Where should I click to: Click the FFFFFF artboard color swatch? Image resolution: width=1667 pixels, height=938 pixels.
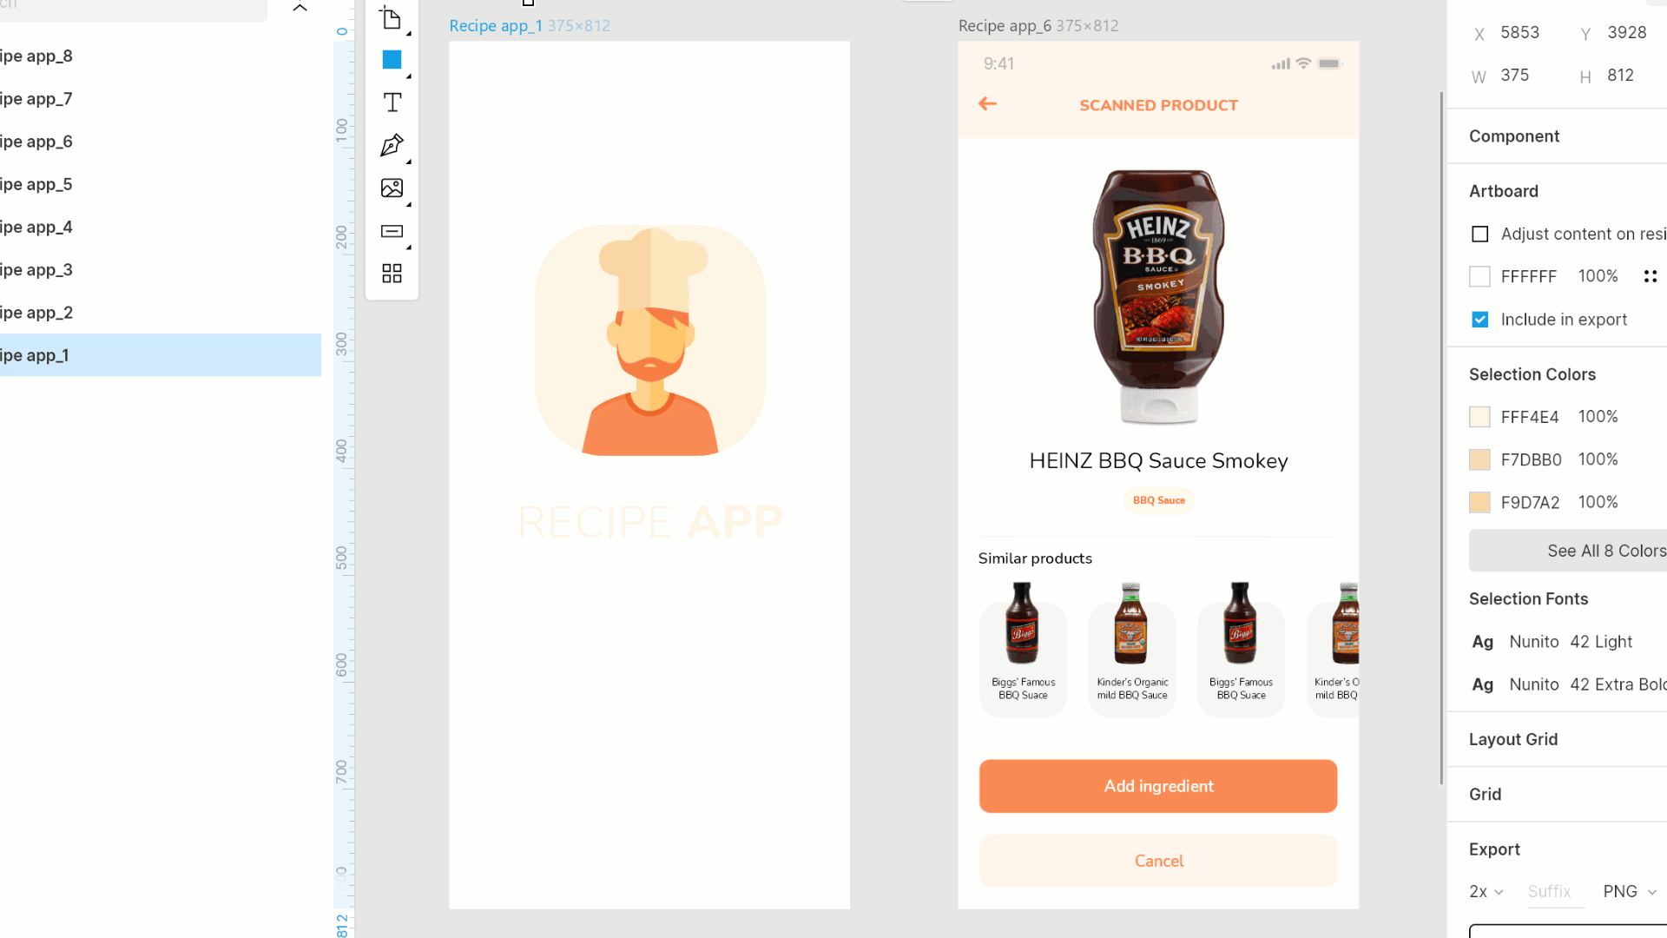click(1479, 276)
